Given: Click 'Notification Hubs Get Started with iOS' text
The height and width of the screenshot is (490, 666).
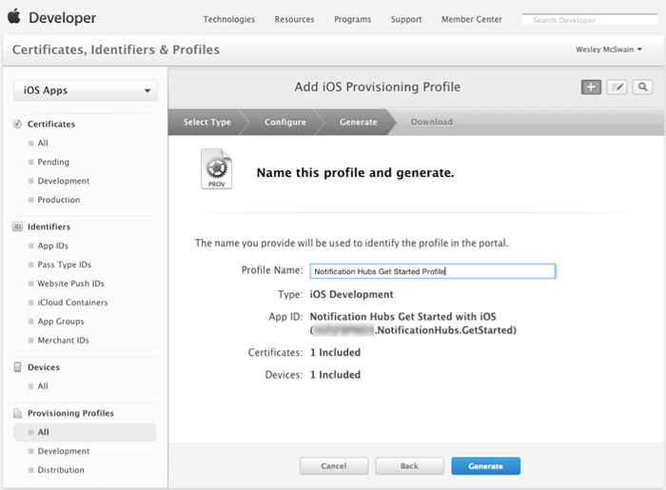Looking at the screenshot, I should point(402,317).
